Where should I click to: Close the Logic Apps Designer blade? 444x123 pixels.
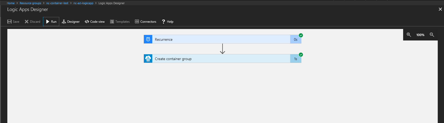[x=440, y=9]
